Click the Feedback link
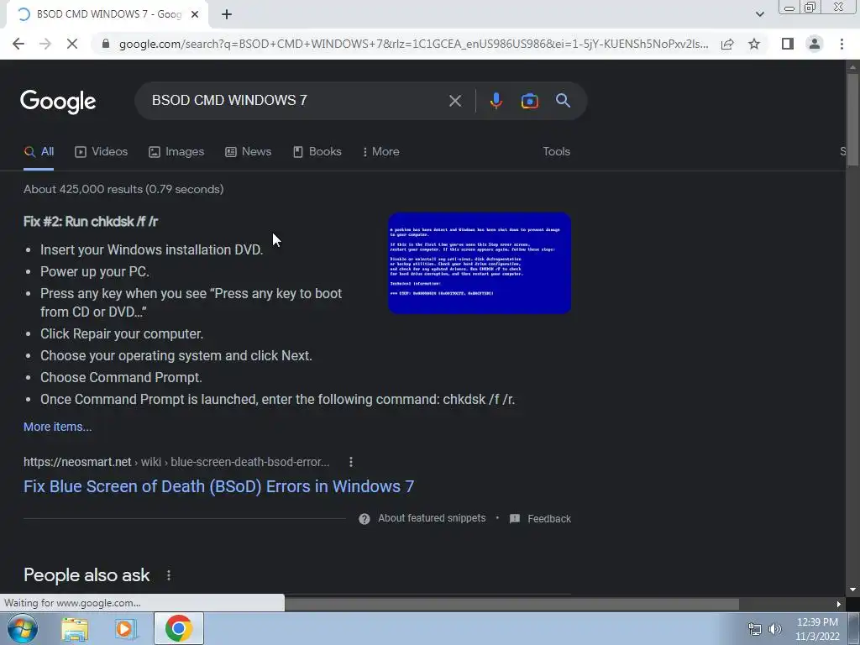 pos(549,519)
